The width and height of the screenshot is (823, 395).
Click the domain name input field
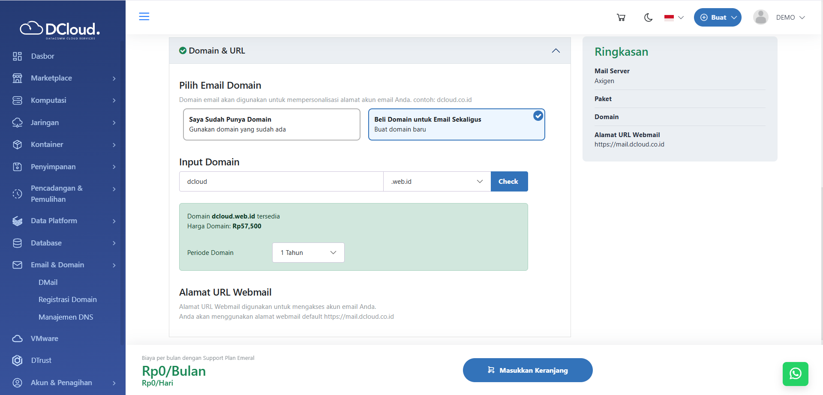coord(281,182)
